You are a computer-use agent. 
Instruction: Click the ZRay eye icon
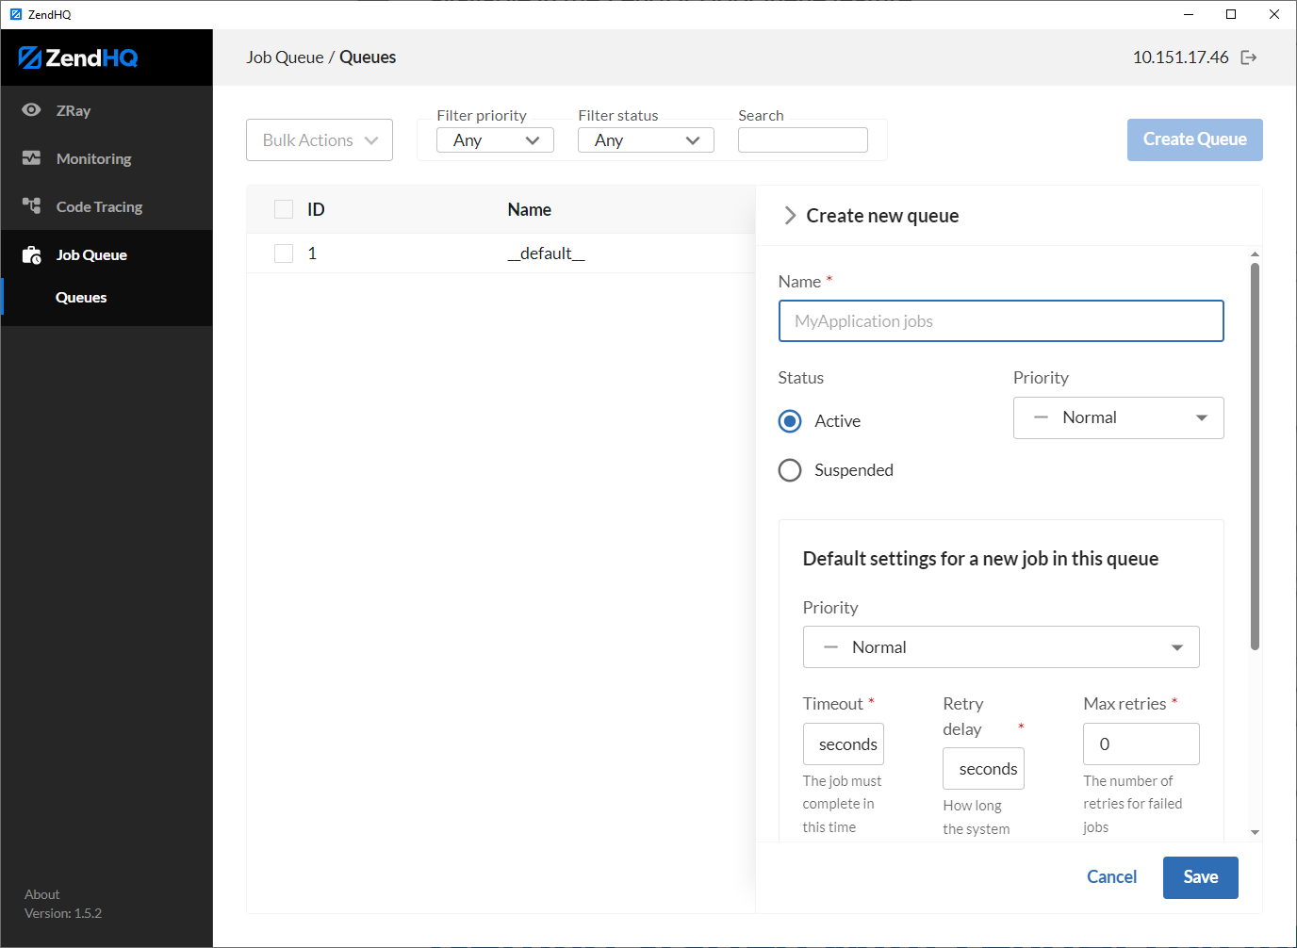coord(31,110)
